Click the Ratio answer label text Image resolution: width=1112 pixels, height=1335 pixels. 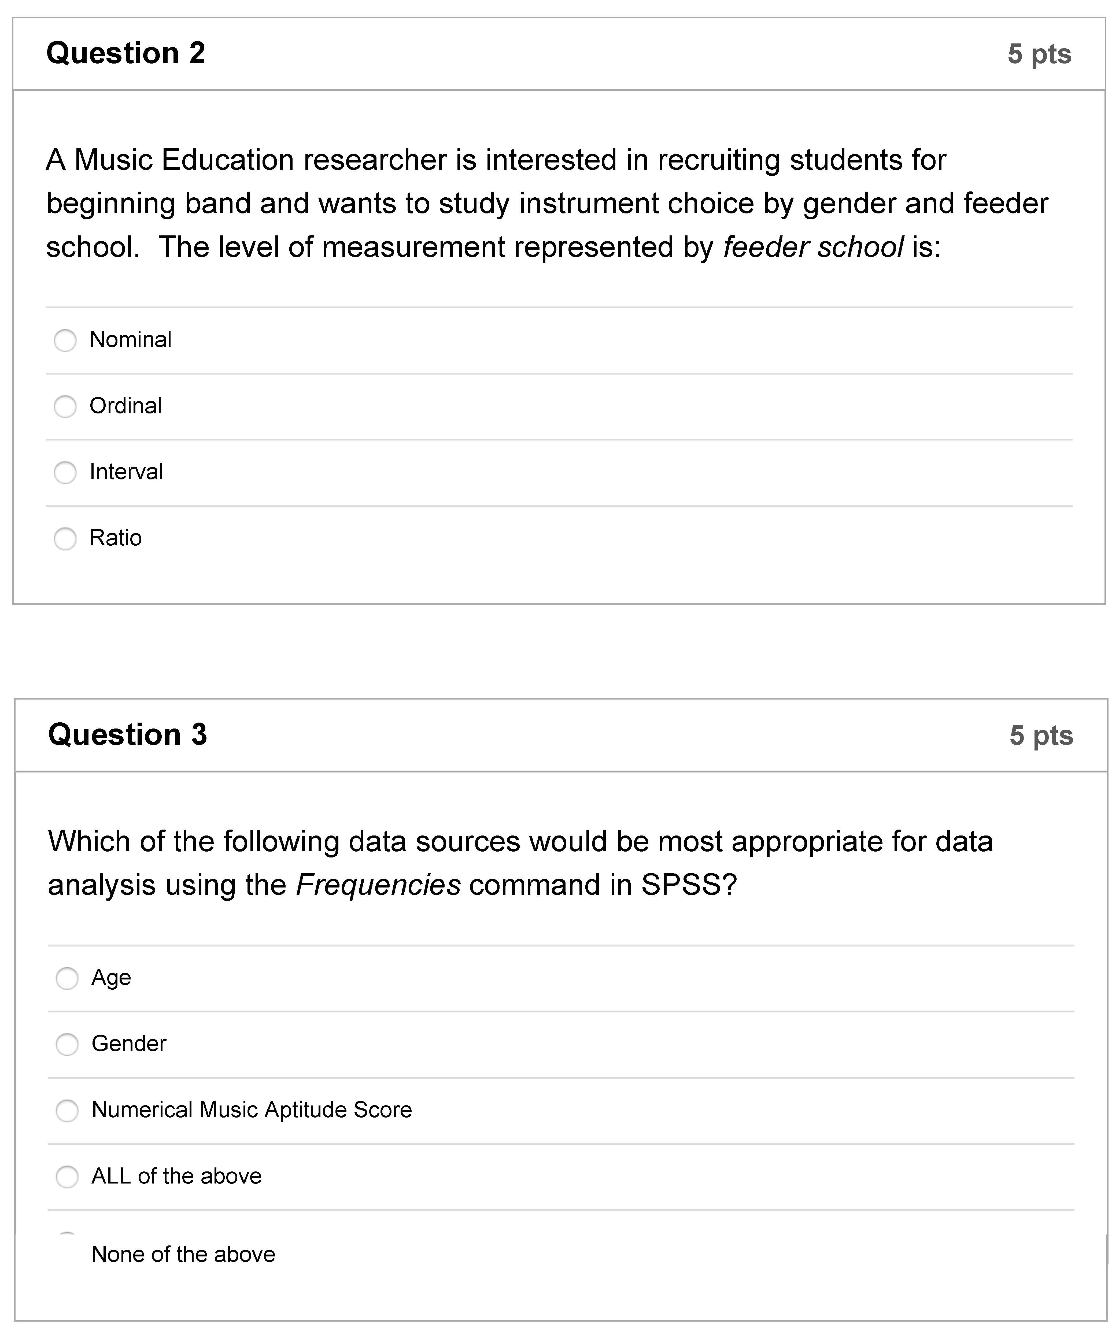pos(116,538)
